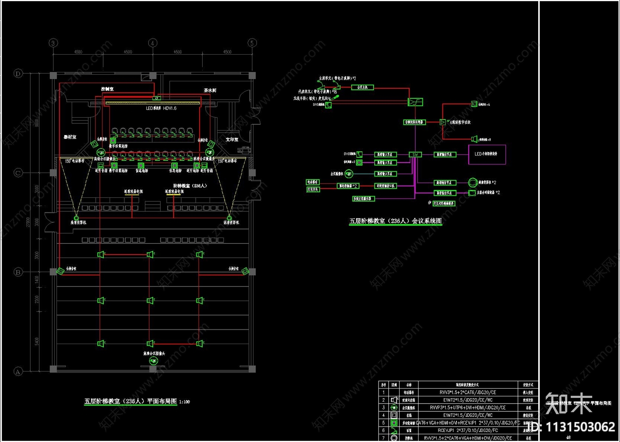Select the horn speaker symbol marked ×8
This screenshot has width=620, height=442.
[x=474, y=139]
